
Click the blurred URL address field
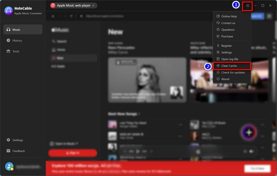tap(105, 16)
